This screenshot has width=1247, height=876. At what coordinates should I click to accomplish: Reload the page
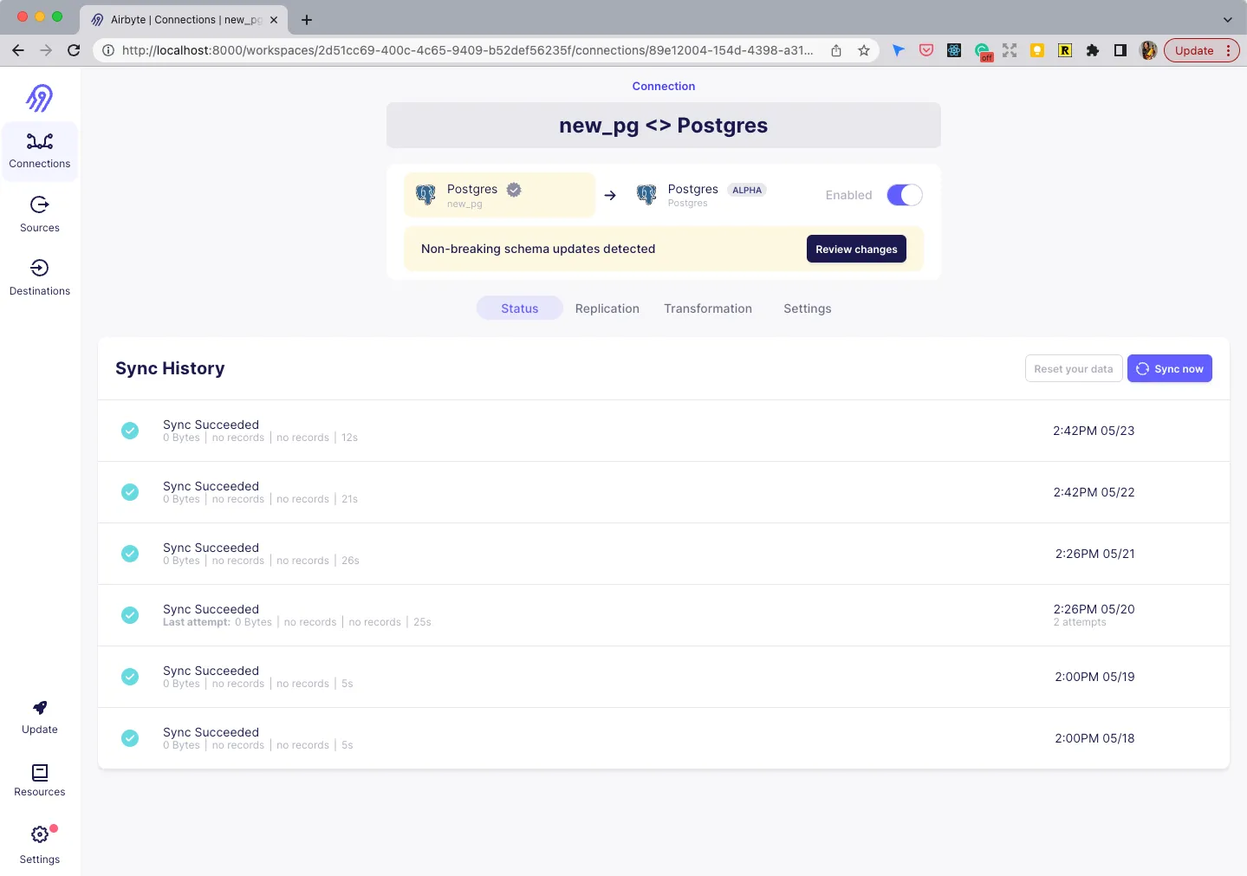[x=74, y=50]
